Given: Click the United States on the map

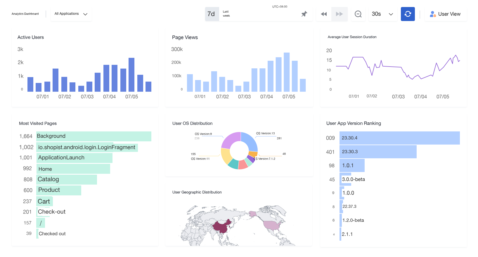Looking at the screenshot, I should [x=273, y=225].
